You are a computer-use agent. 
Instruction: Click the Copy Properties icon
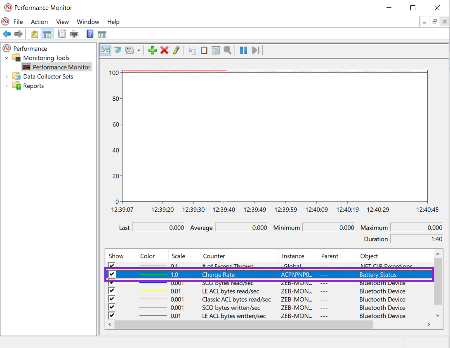coord(192,50)
